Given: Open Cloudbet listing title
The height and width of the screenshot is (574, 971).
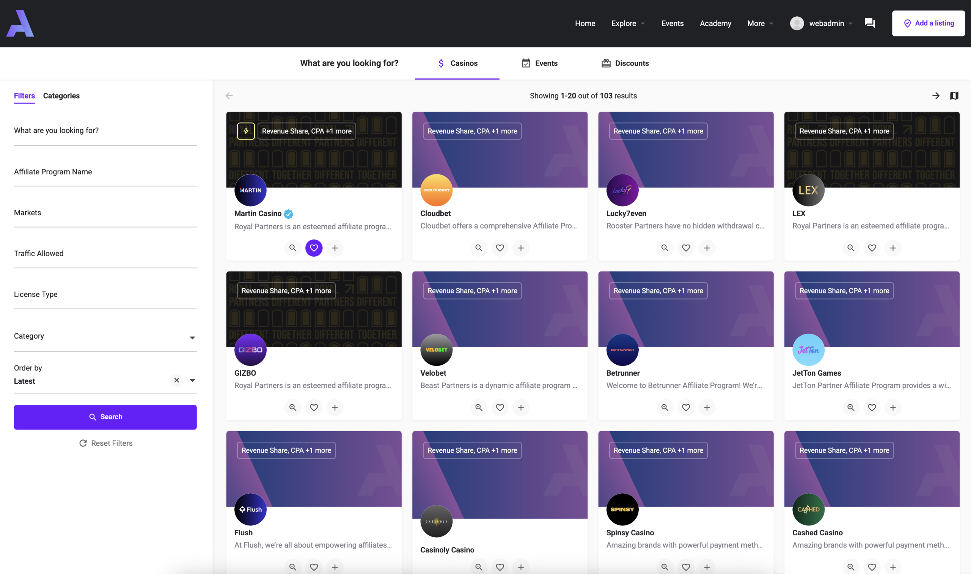Looking at the screenshot, I should [x=435, y=213].
